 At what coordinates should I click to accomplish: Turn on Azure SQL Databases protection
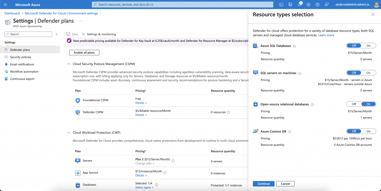[368, 46]
